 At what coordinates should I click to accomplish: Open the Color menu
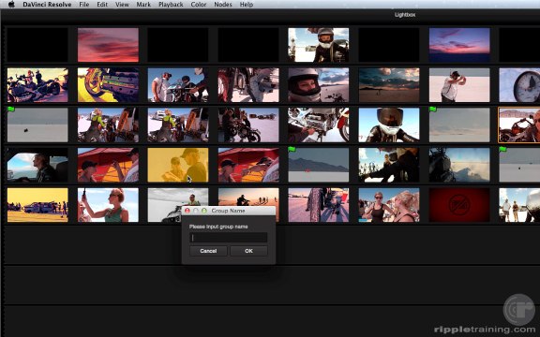199,5
